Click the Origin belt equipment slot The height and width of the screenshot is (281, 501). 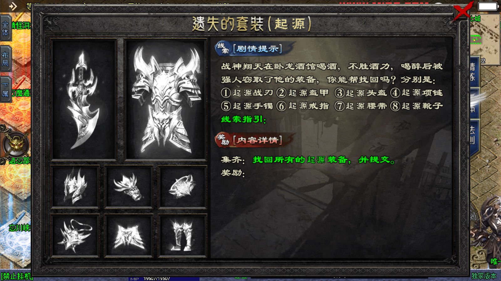[x=128, y=236]
